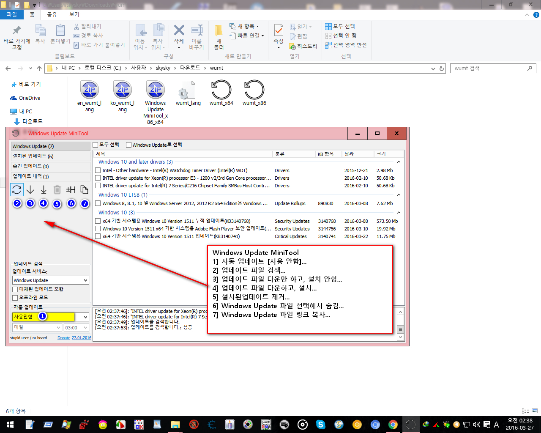Collapse the Windows 10 LTSB group

click(x=399, y=195)
